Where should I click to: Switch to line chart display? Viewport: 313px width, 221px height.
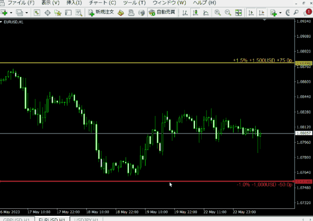206,13
